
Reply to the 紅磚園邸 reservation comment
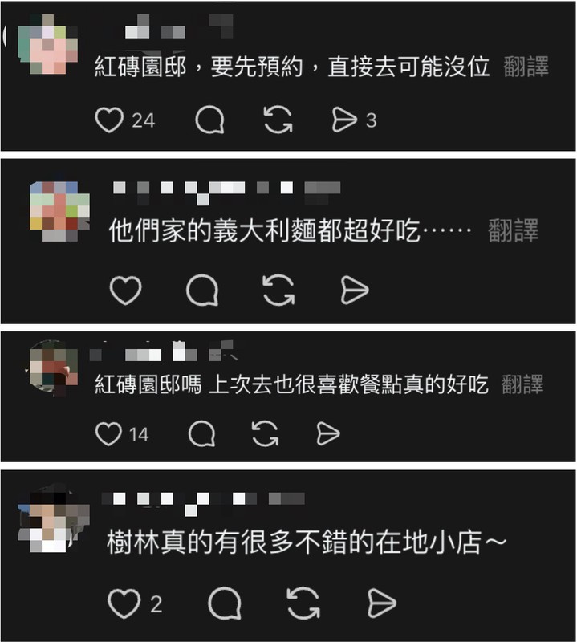click(209, 120)
